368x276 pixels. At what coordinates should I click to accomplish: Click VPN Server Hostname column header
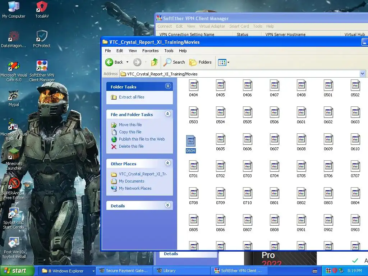pyautogui.click(x=301, y=34)
